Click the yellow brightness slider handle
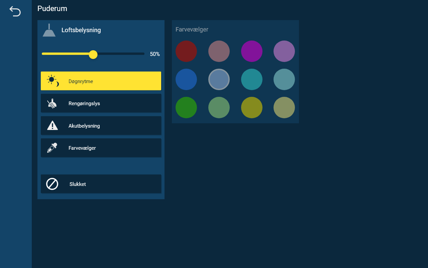This screenshot has width=428, height=268. [93, 54]
